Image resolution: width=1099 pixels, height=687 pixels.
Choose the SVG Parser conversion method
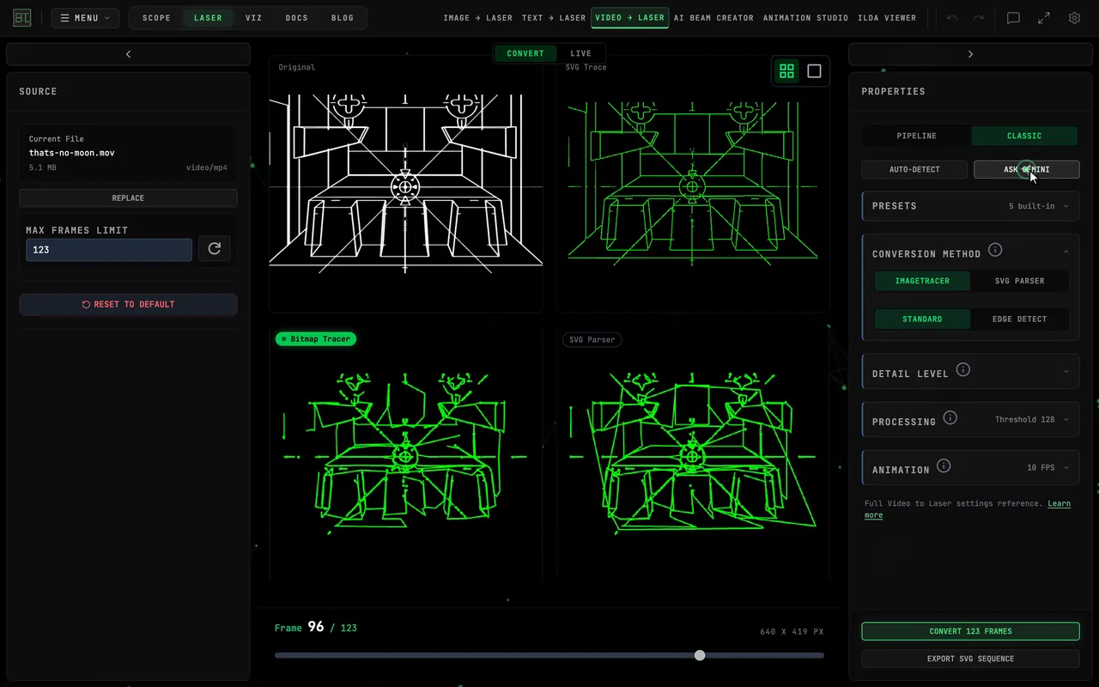(1019, 281)
